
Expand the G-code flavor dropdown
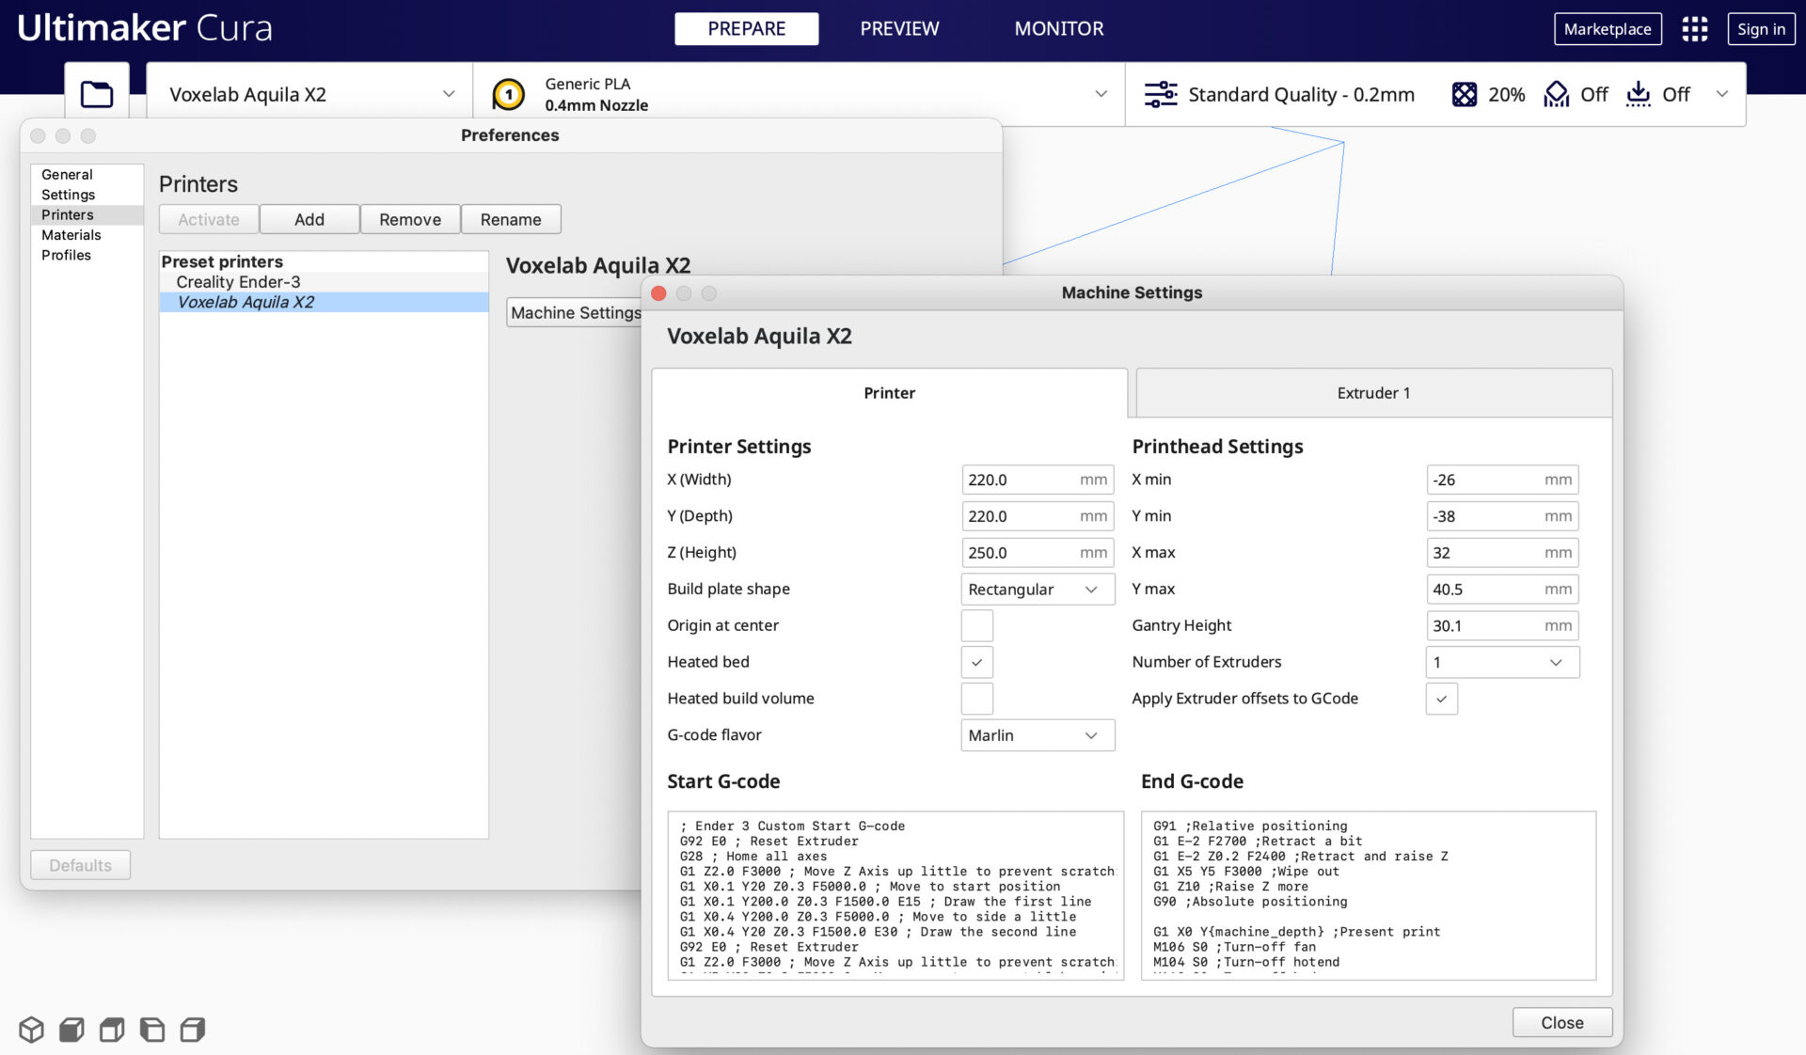1037,735
